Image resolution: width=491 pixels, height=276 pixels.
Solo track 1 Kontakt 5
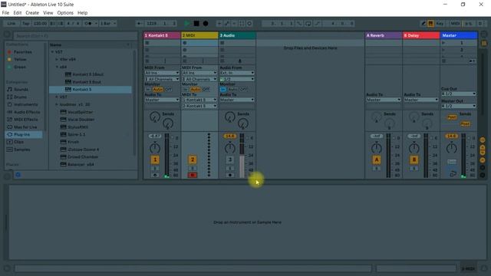(x=155, y=169)
